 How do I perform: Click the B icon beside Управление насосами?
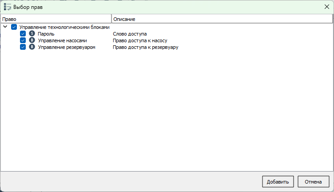(x=32, y=40)
